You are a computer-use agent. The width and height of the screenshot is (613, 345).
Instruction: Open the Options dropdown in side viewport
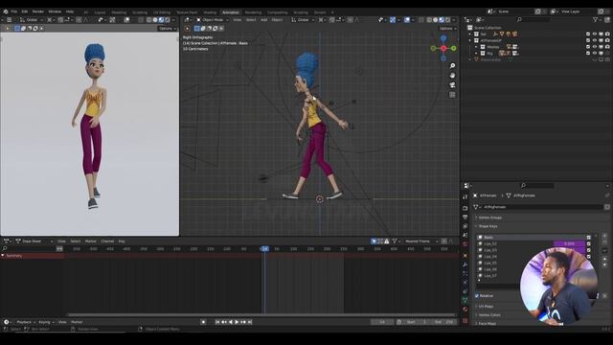[447, 29]
